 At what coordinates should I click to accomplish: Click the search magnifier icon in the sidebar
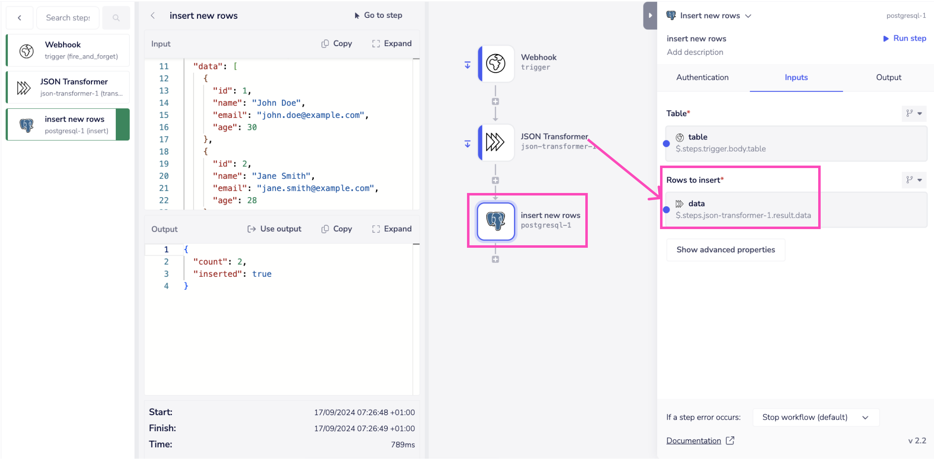[116, 17]
